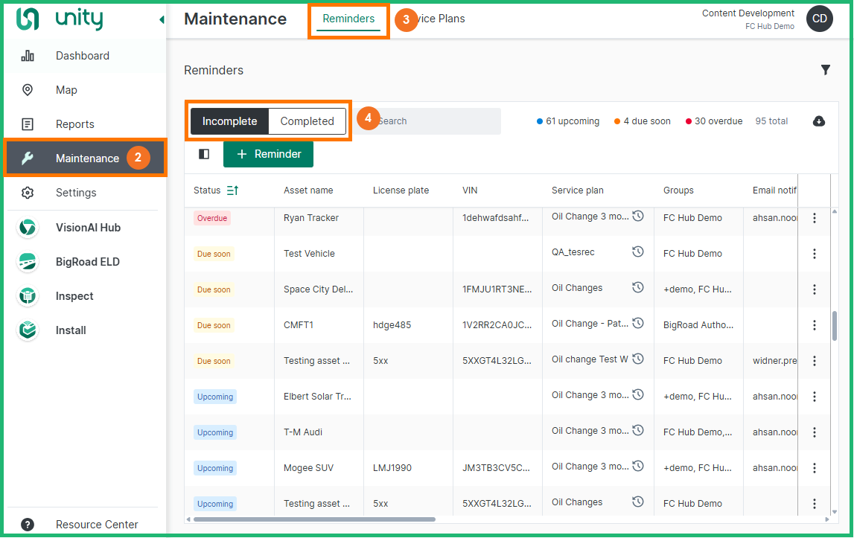Open Resource Center link

[97, 525]
